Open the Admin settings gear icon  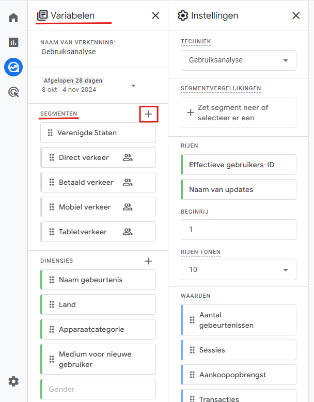[x=13, y=381]
